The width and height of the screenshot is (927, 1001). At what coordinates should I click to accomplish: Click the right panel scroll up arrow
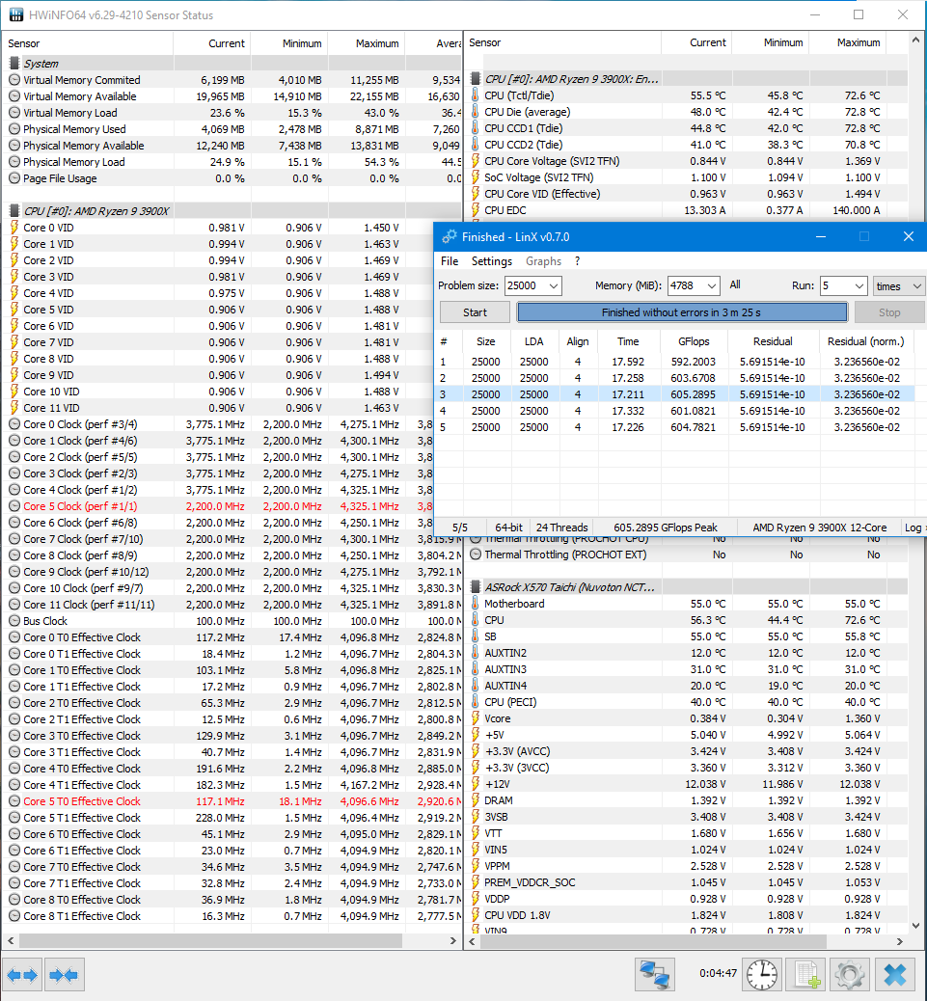click(915, 40)
